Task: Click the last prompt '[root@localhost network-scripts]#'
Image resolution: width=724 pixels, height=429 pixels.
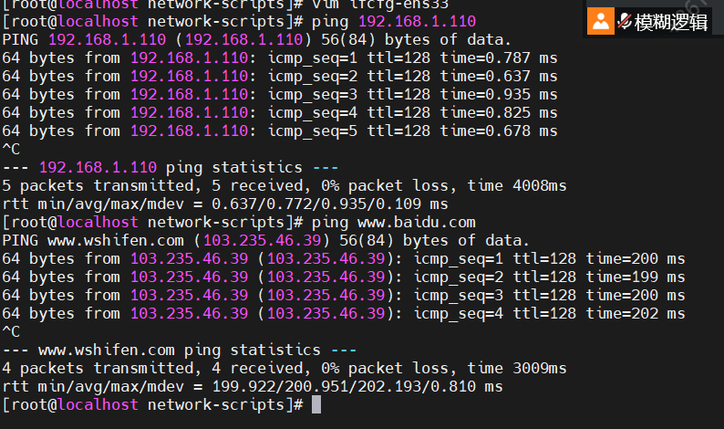Action: 153,405
